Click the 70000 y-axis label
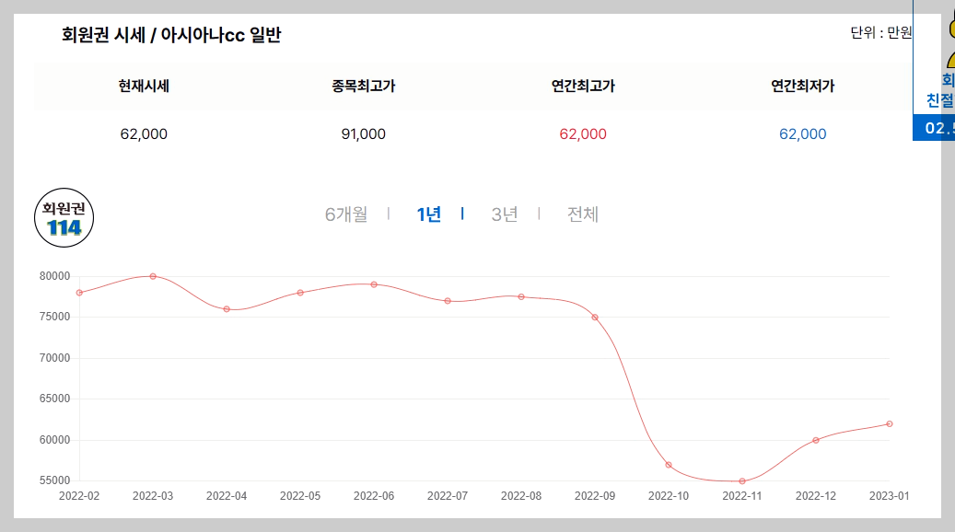 click(x=55, y=358)
